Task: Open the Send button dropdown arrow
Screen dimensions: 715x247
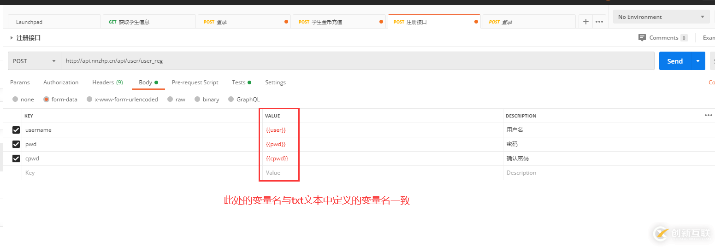Action: [x=698, y=61]
